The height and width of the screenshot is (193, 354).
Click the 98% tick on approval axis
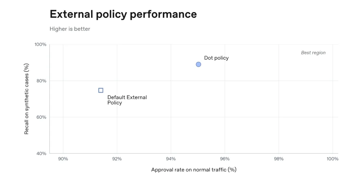279,159
